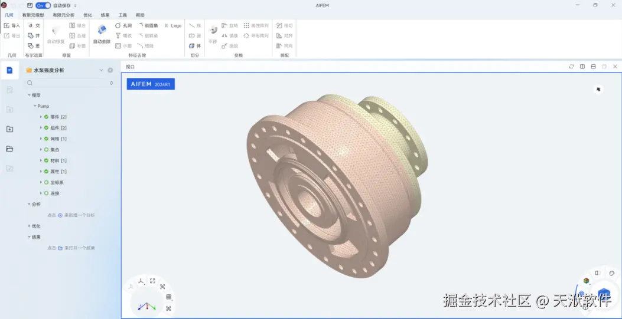Open the search filter arrows in tree search
Screen dimensions: 622x319
(x=112, y=83)
